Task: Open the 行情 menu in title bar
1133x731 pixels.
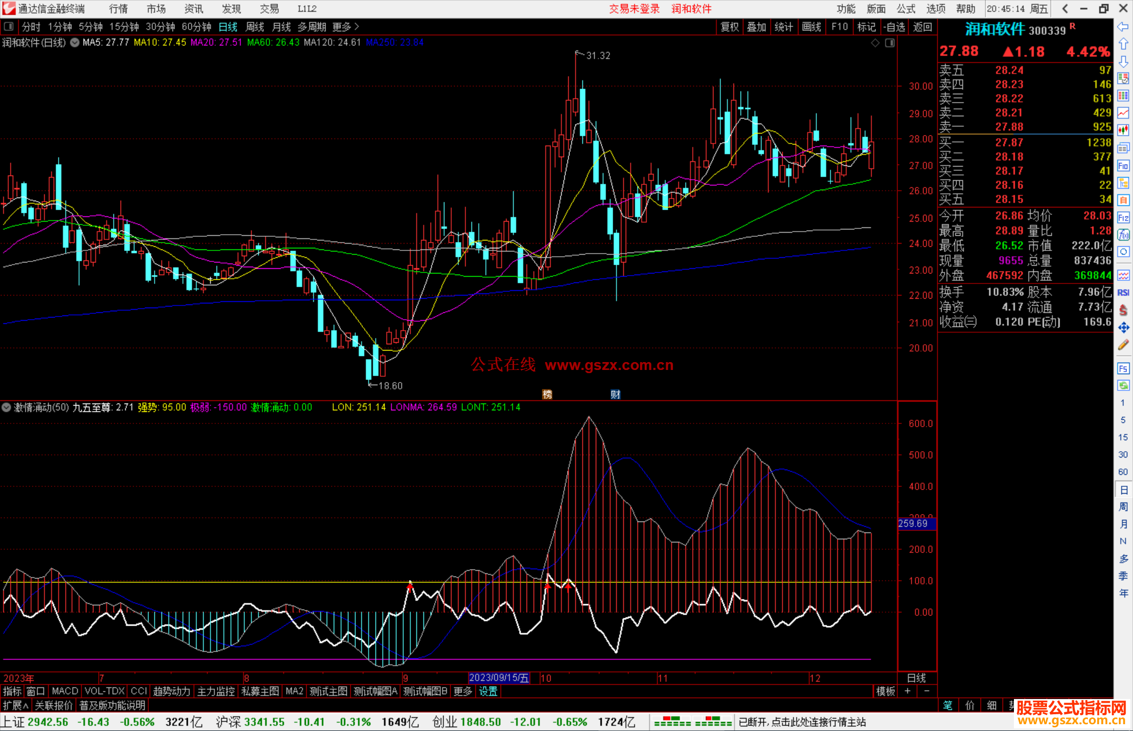Action: coord(118,8)
